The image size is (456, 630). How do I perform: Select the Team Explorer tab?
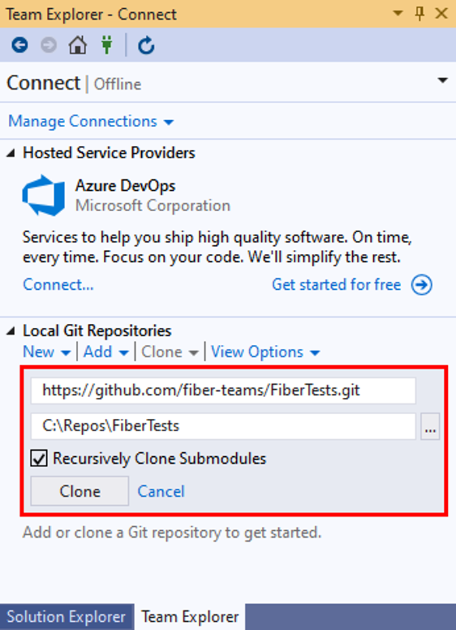click(190, 616)
